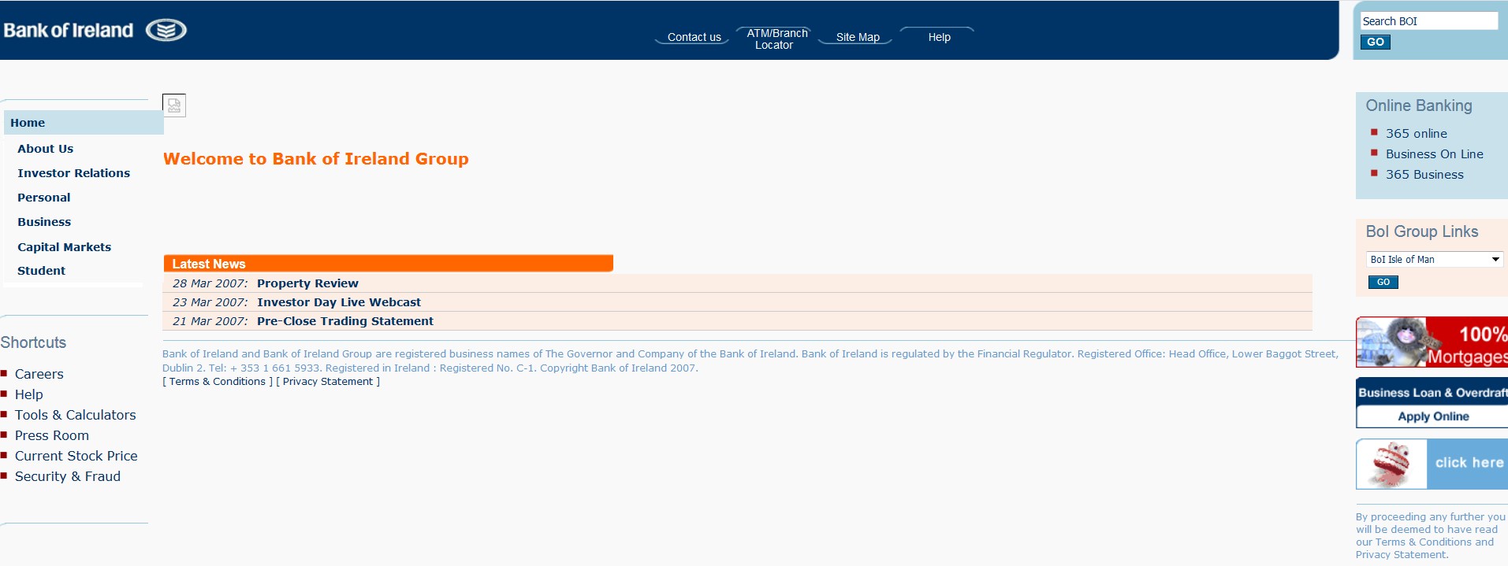This screenshot has width=1508, height=566.
Task: Open Personal banking section
Action: click(43, 198)
